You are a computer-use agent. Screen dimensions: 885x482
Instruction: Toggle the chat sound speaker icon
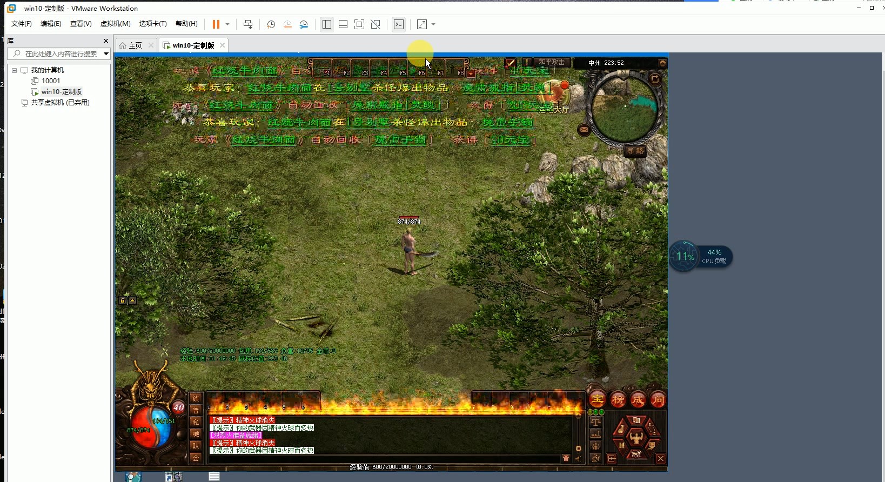[x=578, y=458]
